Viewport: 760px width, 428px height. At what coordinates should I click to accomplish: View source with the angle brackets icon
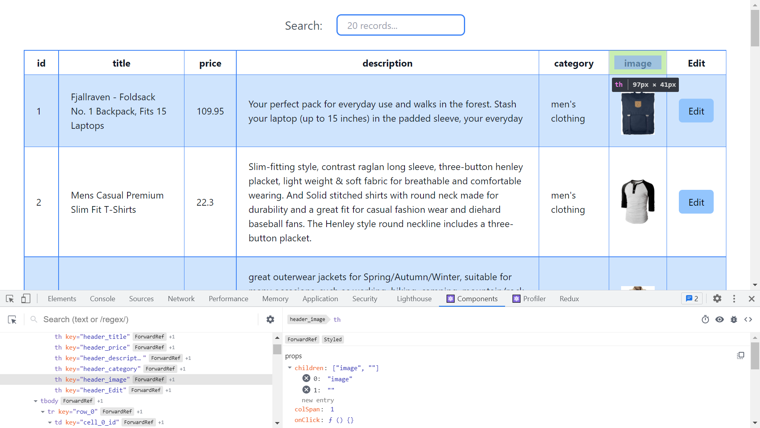748,319
